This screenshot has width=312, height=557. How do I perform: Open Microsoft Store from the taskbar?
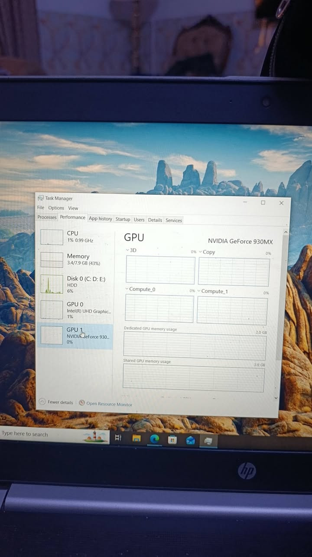172,440
